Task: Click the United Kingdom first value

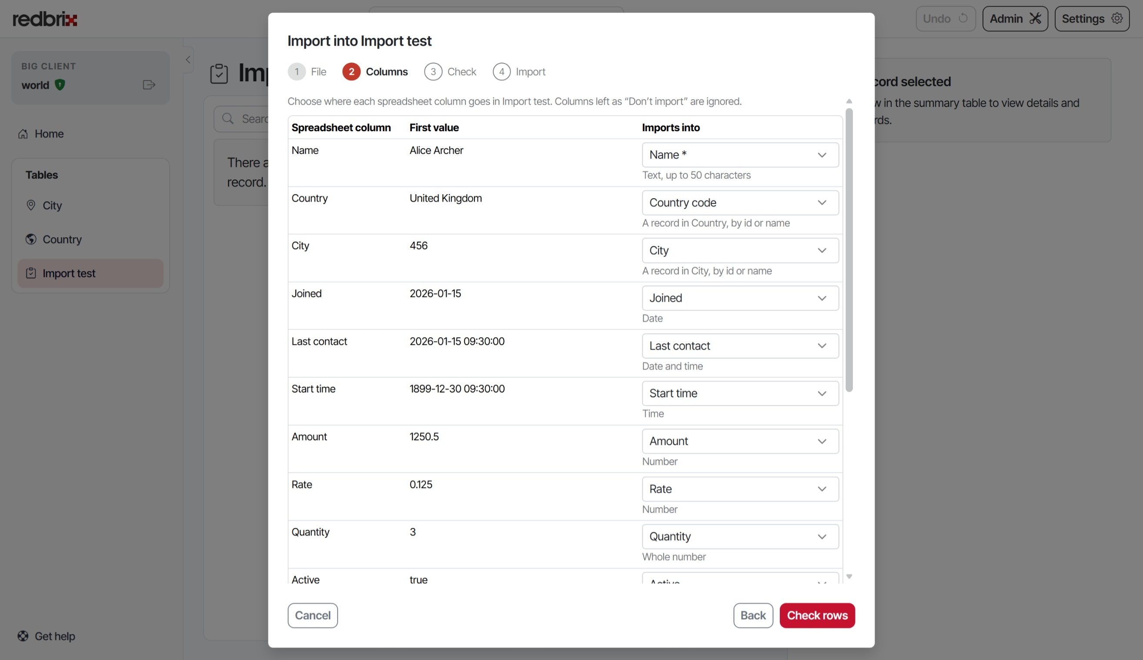Action: click(445, 198)
